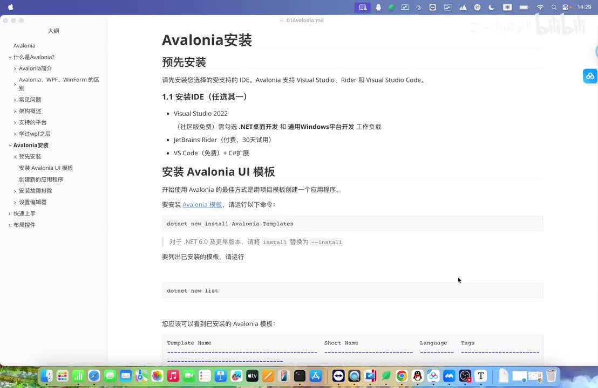The height and width of the screenshot is (388, 598).
Task: Switch to Typora in the Dock
Action: coord(481,376)
